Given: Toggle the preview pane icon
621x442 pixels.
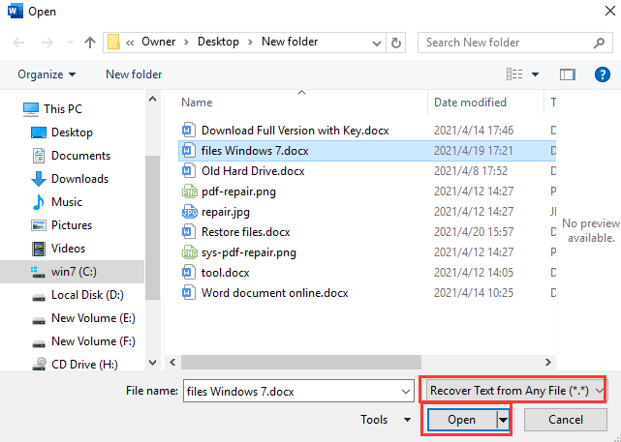Looking at the screenshot, I should click(569, 74).
